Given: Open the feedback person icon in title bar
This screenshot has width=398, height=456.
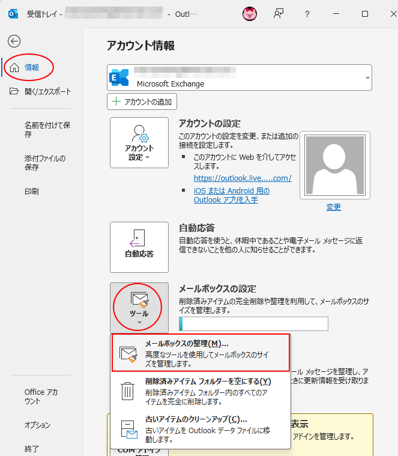Looking at the screenshot, I should tap(279, 14).
